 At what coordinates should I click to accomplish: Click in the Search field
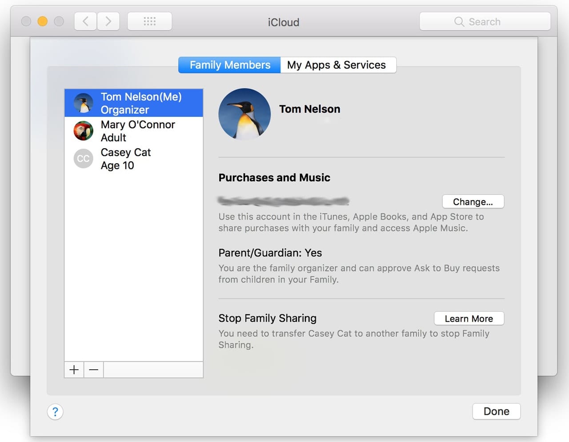click(485, 21)
